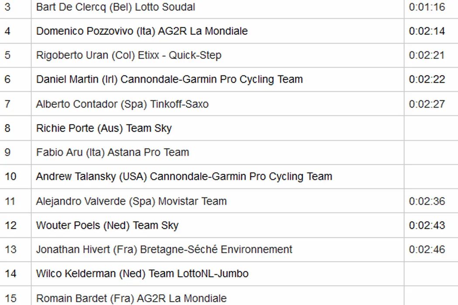Screen dimensions: 458x305
Task: Click Rigoberto Uran Etixx - Quick-Step row
Action: [x=129, y=55]
